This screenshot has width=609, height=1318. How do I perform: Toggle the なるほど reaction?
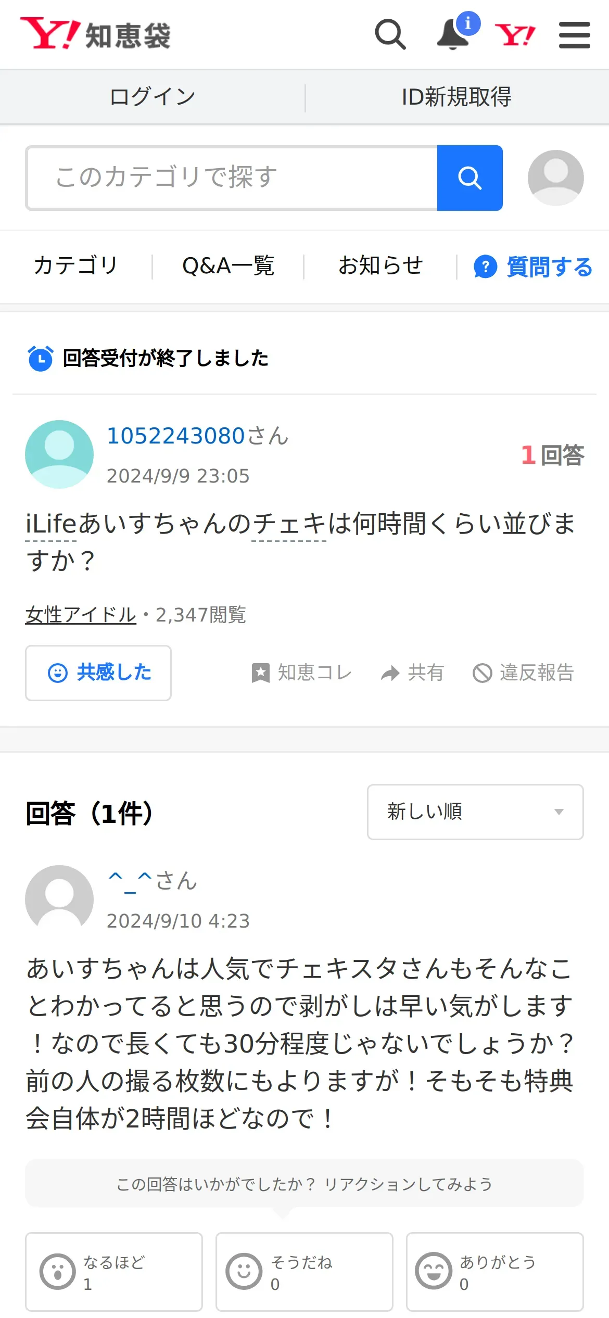click(113, 1271)
